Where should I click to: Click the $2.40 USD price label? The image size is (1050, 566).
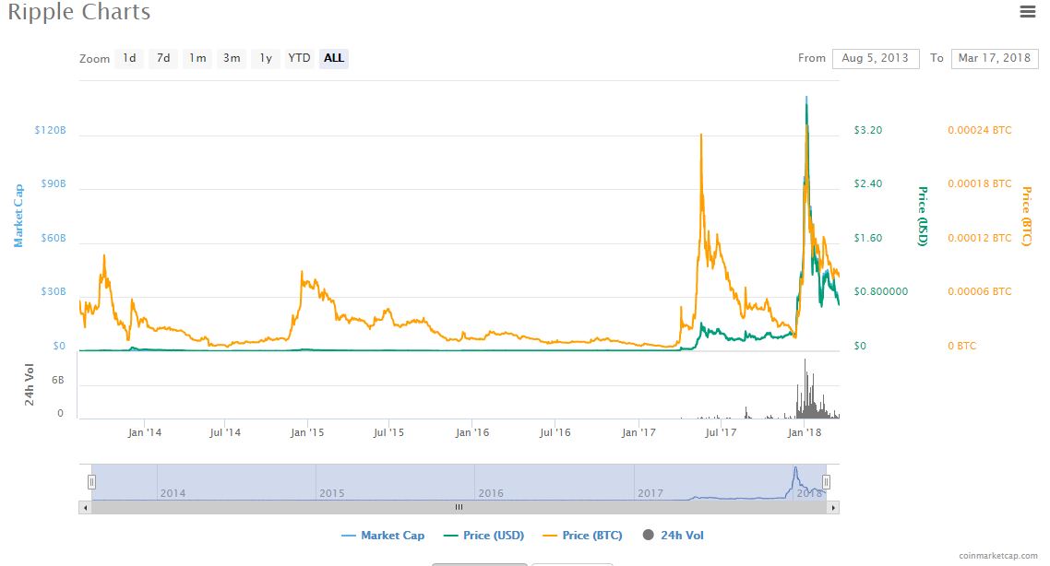[x=868, y=183]
